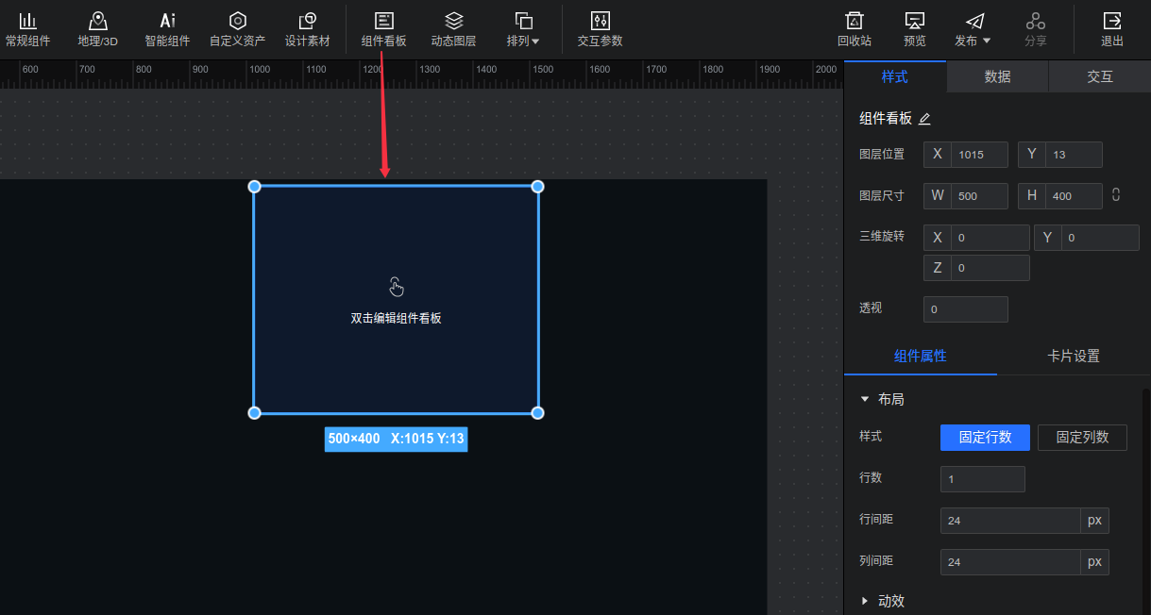Open the 自定义资产 custom assets
The image size is (1151, 615).
pos(237,29)
